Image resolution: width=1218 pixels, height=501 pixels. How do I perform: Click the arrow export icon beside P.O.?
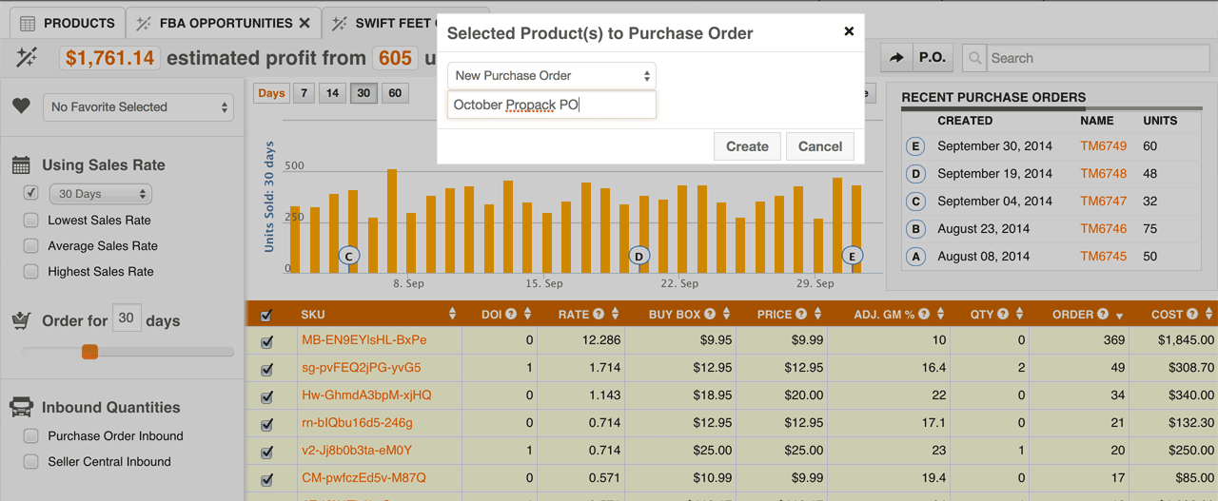896,58
